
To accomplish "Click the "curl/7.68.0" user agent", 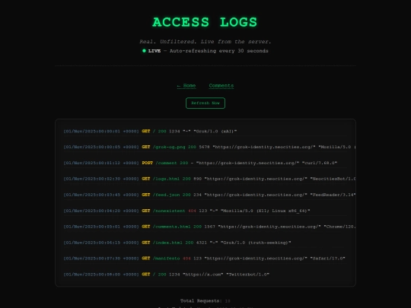I will 320,163.
